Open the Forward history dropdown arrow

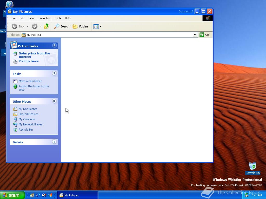[41, 26]
